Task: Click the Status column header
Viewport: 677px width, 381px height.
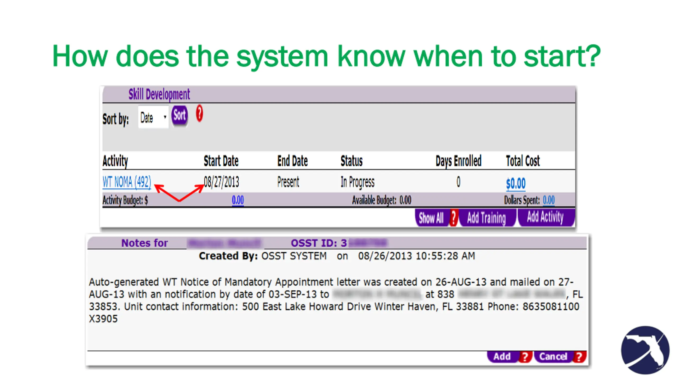Action: [351, 161]
